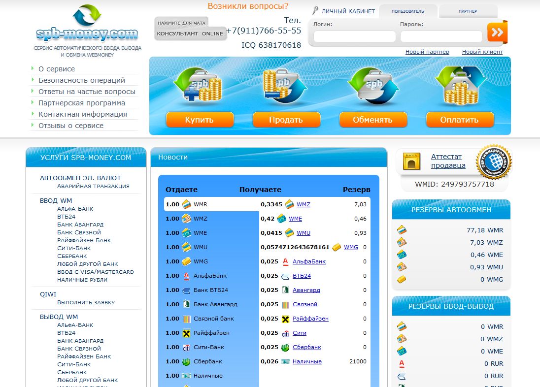Click the yellow Kassa icon near Аттестат
The width and height of the screenshot is (540, 387).
[x=411, y=161]
